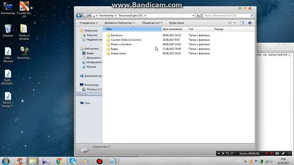The image size is (294, 165).
Task: Sort by the Размер column header
Action: point(222,29)
